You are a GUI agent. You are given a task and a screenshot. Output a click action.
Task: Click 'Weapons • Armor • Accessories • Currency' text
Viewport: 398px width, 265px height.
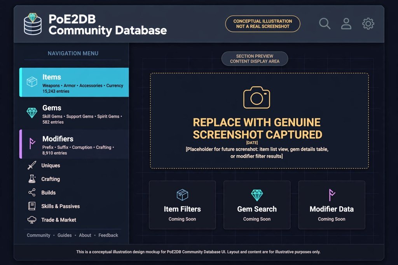pos(83,86)
